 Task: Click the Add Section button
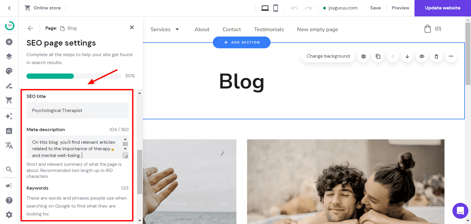click(241, 42)
